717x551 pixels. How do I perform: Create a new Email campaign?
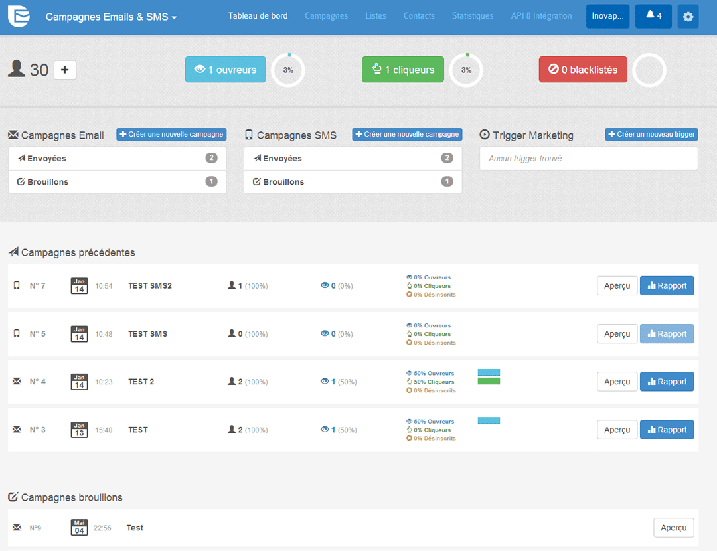(x=171, y=135)
